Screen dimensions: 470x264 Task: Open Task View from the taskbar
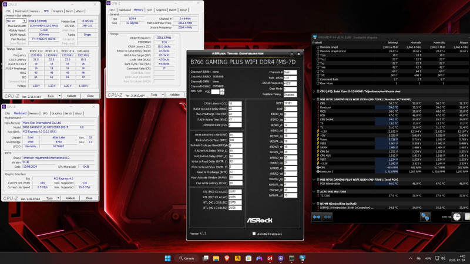[205, 258]
